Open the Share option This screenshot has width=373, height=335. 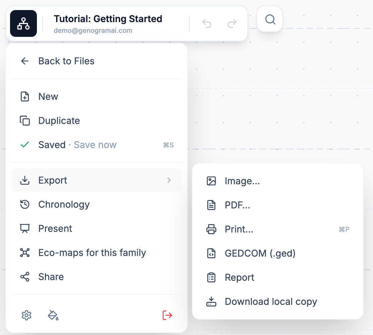(x=97, y=277)
